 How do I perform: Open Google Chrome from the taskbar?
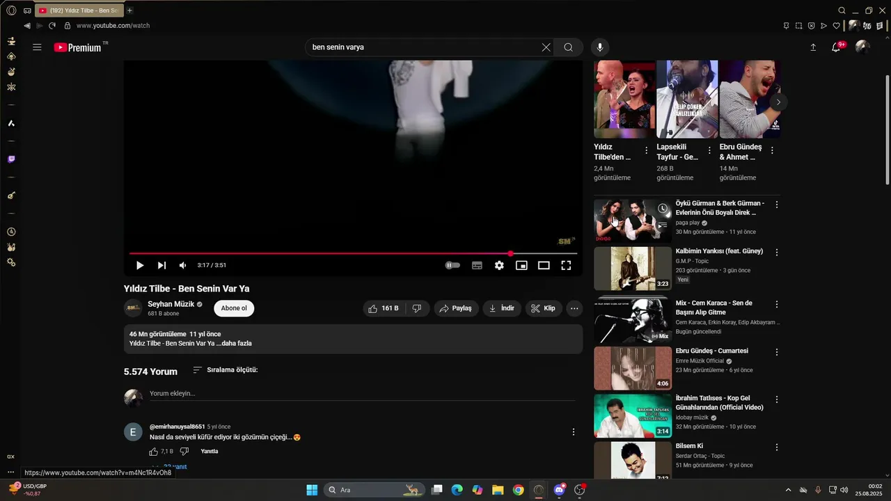click(518, 490)
